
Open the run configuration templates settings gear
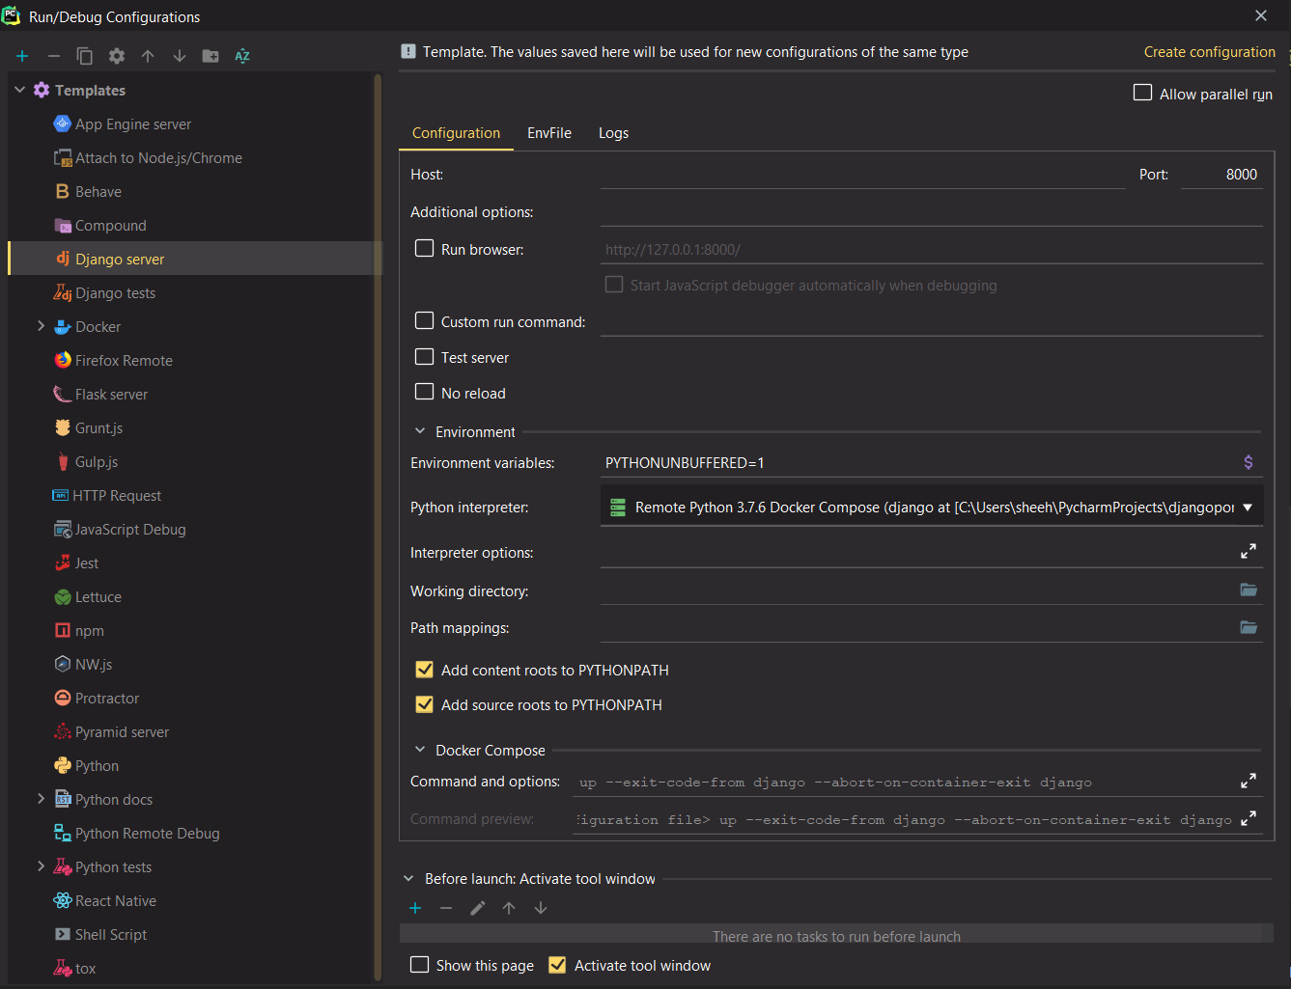click(x=116, y=56)
